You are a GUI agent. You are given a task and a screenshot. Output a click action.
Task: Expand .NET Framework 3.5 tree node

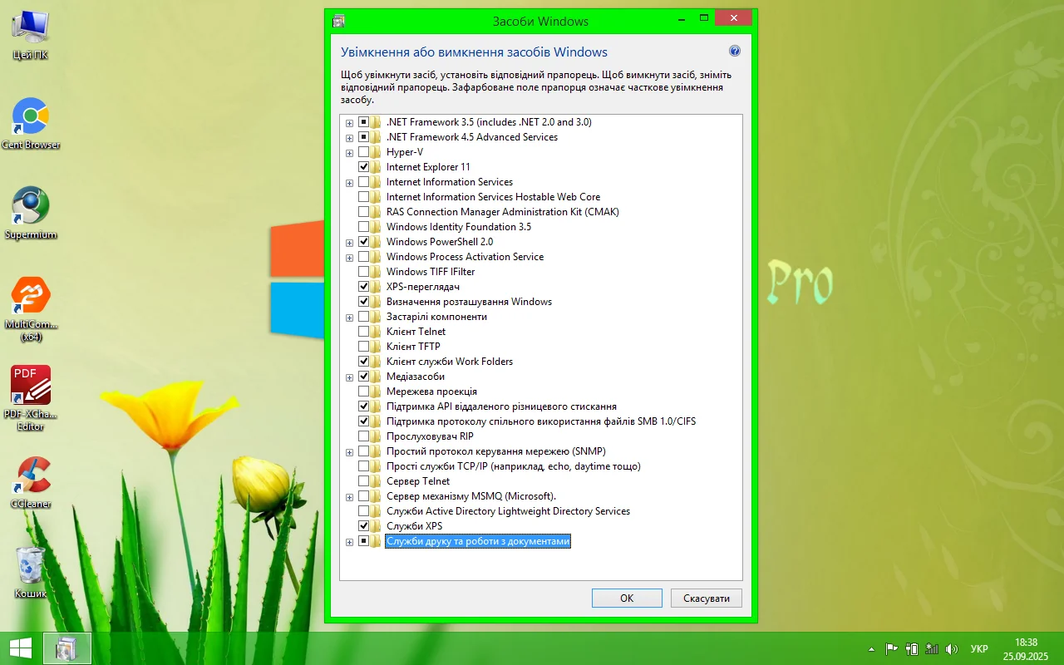pos(349,123)
